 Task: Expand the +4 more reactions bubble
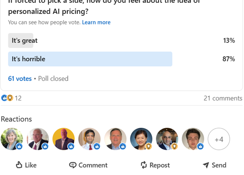point(219,139)
